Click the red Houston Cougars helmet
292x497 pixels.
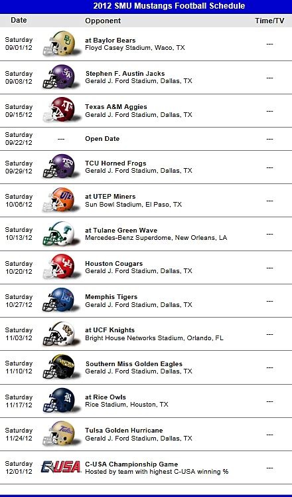[x=60, y=267]
